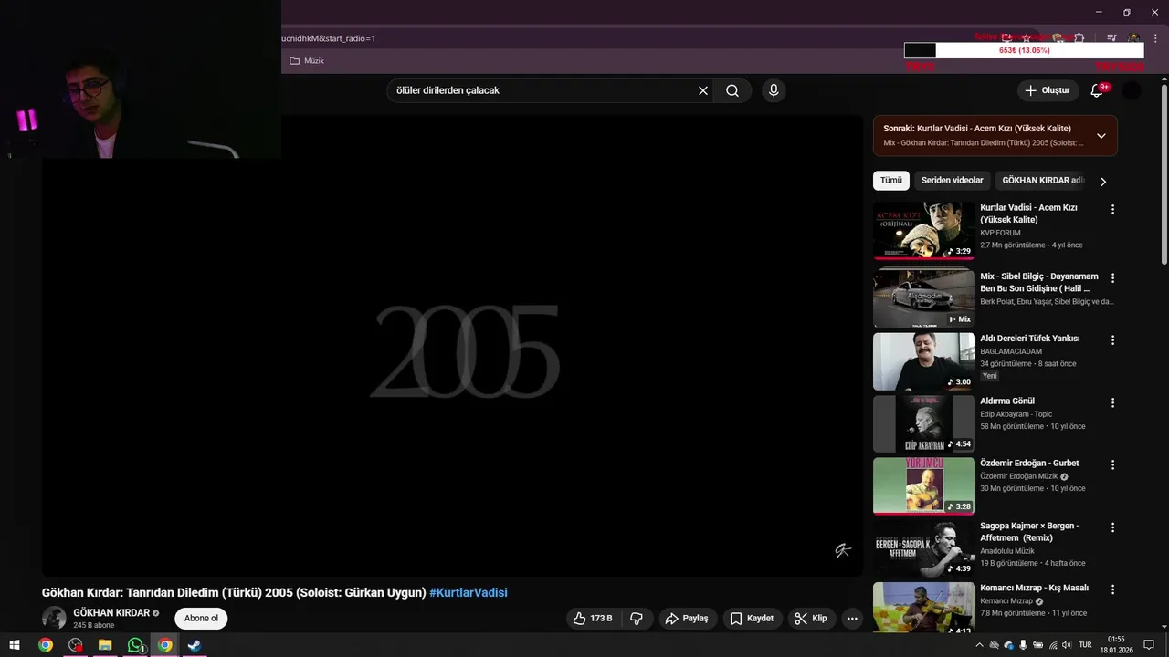Screen dimensions: 1169x657
Task: Open the GÖKHAN KIRDAR channel name
Action: 111,613
